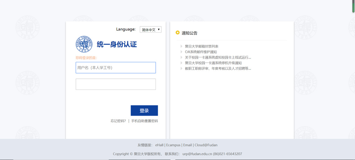Visit the eHall footer link
The image size is (355, 160).
159,145
